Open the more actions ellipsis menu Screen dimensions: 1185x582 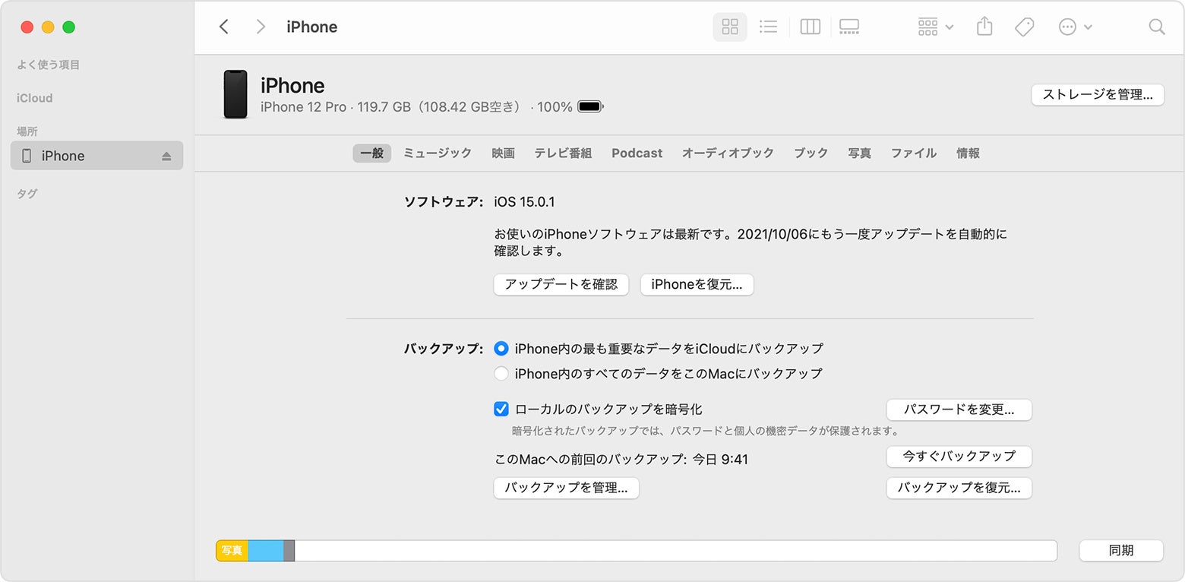tap(1075, 27)
